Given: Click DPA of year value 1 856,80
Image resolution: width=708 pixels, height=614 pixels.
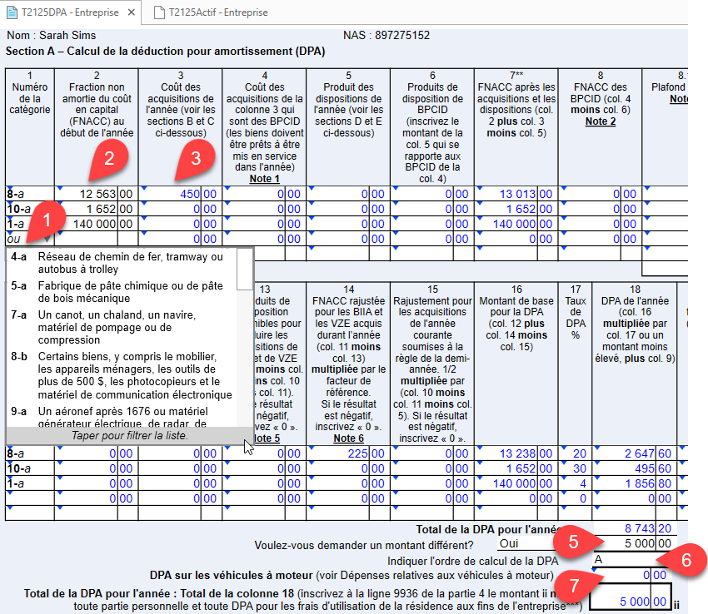Looking at the screenshot, I should [x=635, y=483].
